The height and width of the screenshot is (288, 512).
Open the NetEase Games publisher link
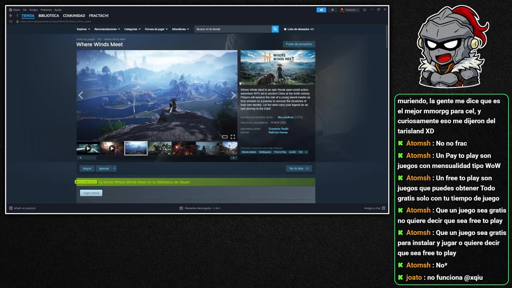click(278, 132)
